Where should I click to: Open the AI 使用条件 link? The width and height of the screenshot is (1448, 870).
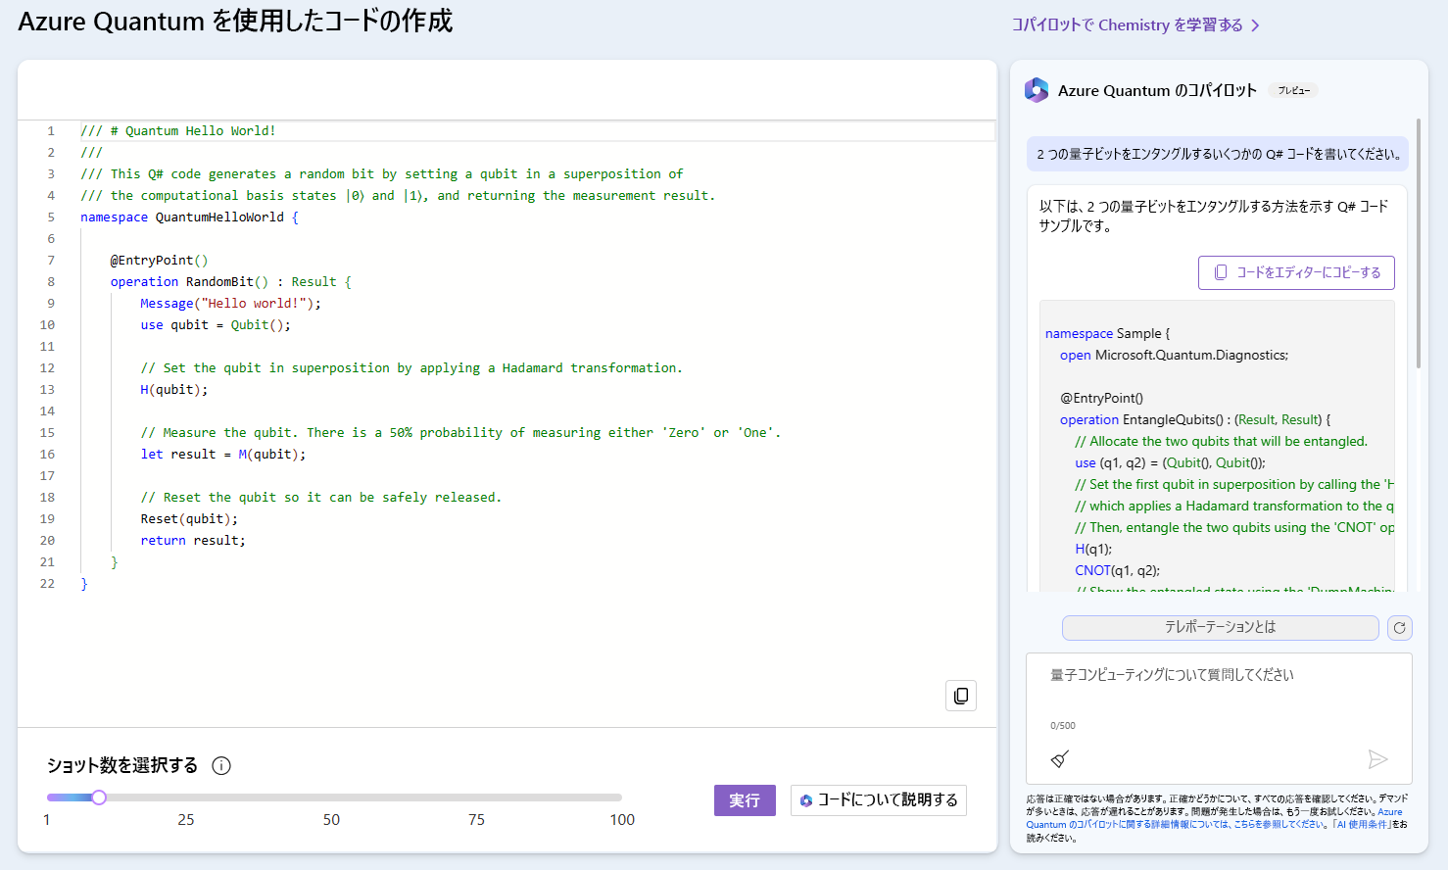point(1362,825)
